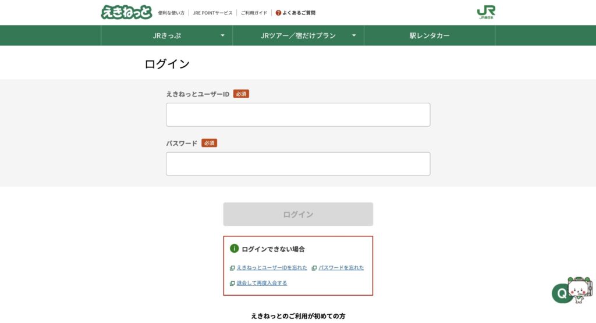Image resolution: width=596 pixels, height=323 pixels.
Task: Open the JR East logo link
Action: tap(486, 12)
